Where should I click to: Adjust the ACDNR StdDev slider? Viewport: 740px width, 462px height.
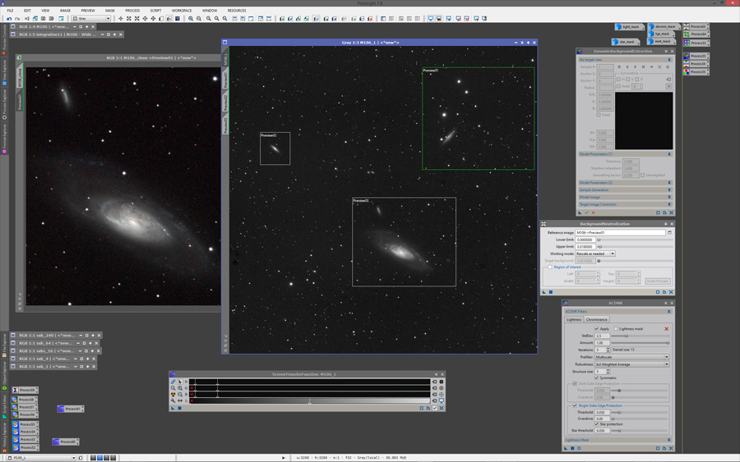coord(627,336)
